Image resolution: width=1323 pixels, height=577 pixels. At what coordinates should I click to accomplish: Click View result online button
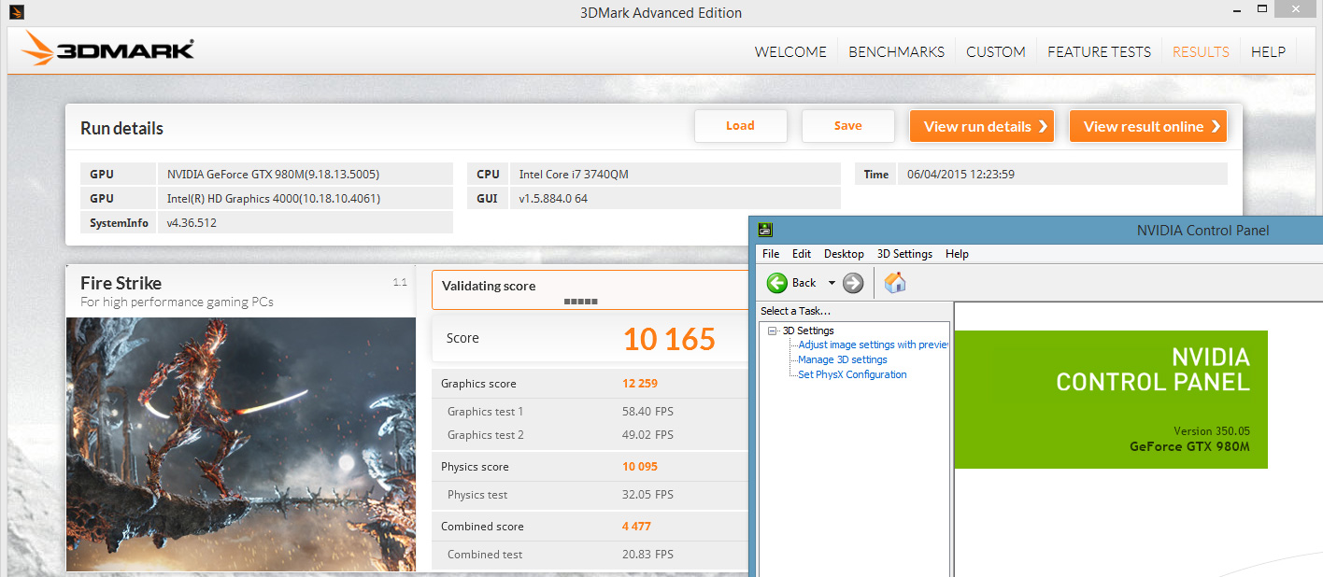point(1148,126)
